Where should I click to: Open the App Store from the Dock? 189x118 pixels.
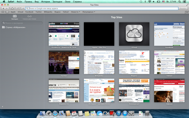click(x=125, y=113)
